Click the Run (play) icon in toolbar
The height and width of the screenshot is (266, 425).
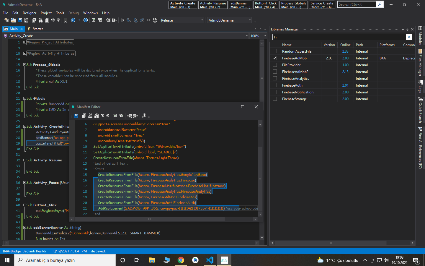pos(123,20)
